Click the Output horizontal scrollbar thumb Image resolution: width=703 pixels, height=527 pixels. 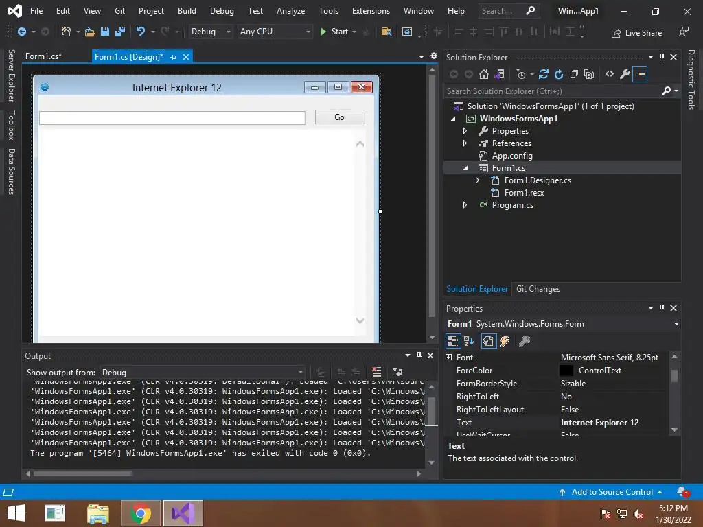tap(82, 473)
